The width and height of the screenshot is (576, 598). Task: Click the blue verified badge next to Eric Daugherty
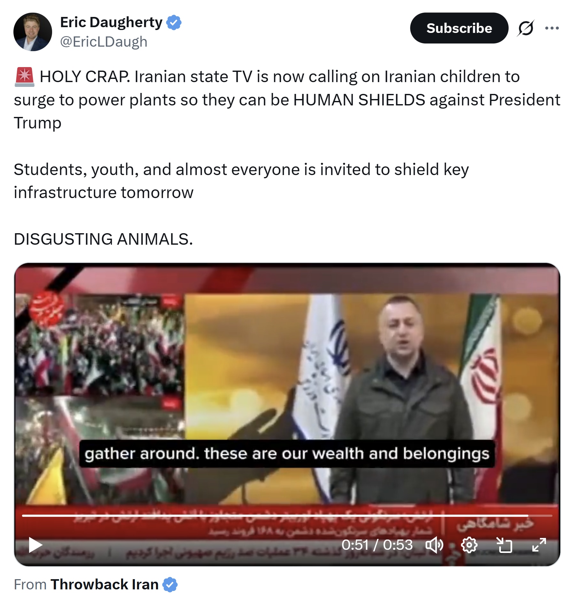tap(174, 22)
